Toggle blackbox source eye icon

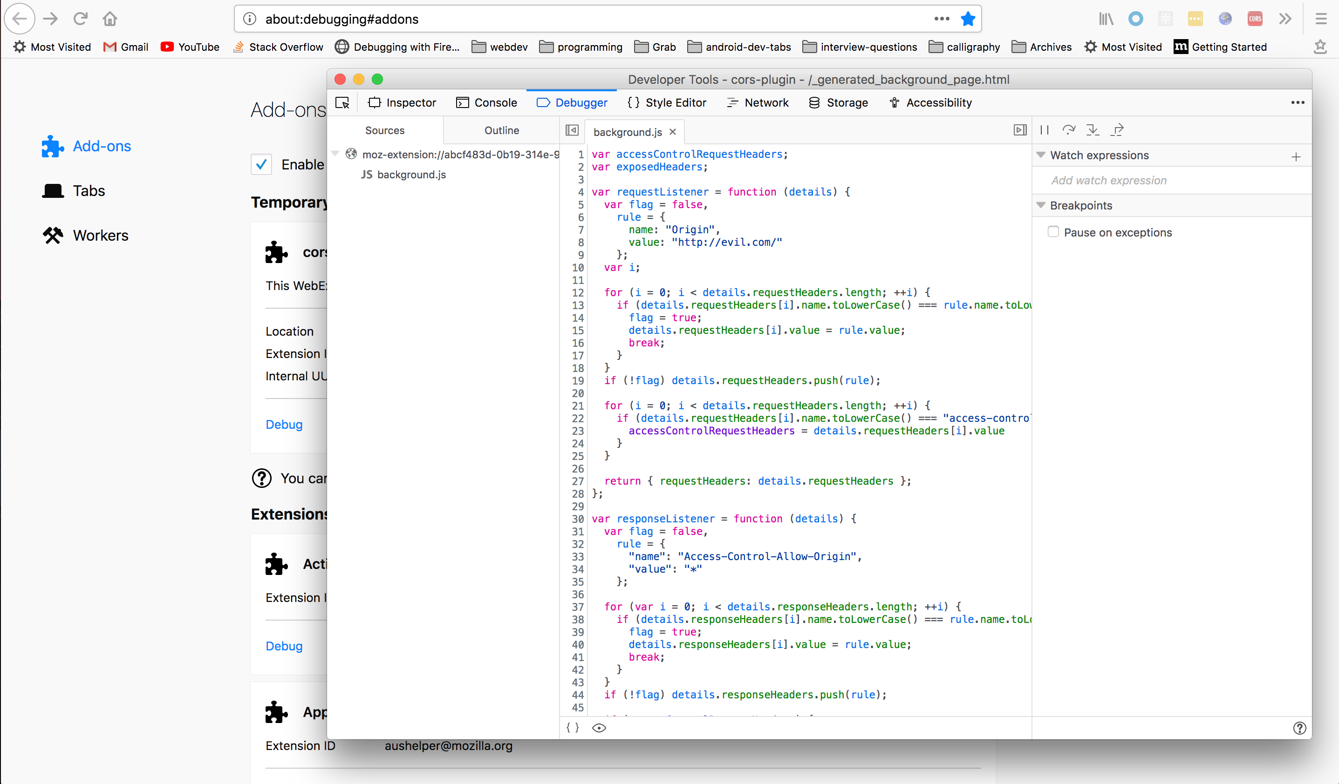click(x=599, y=728)
